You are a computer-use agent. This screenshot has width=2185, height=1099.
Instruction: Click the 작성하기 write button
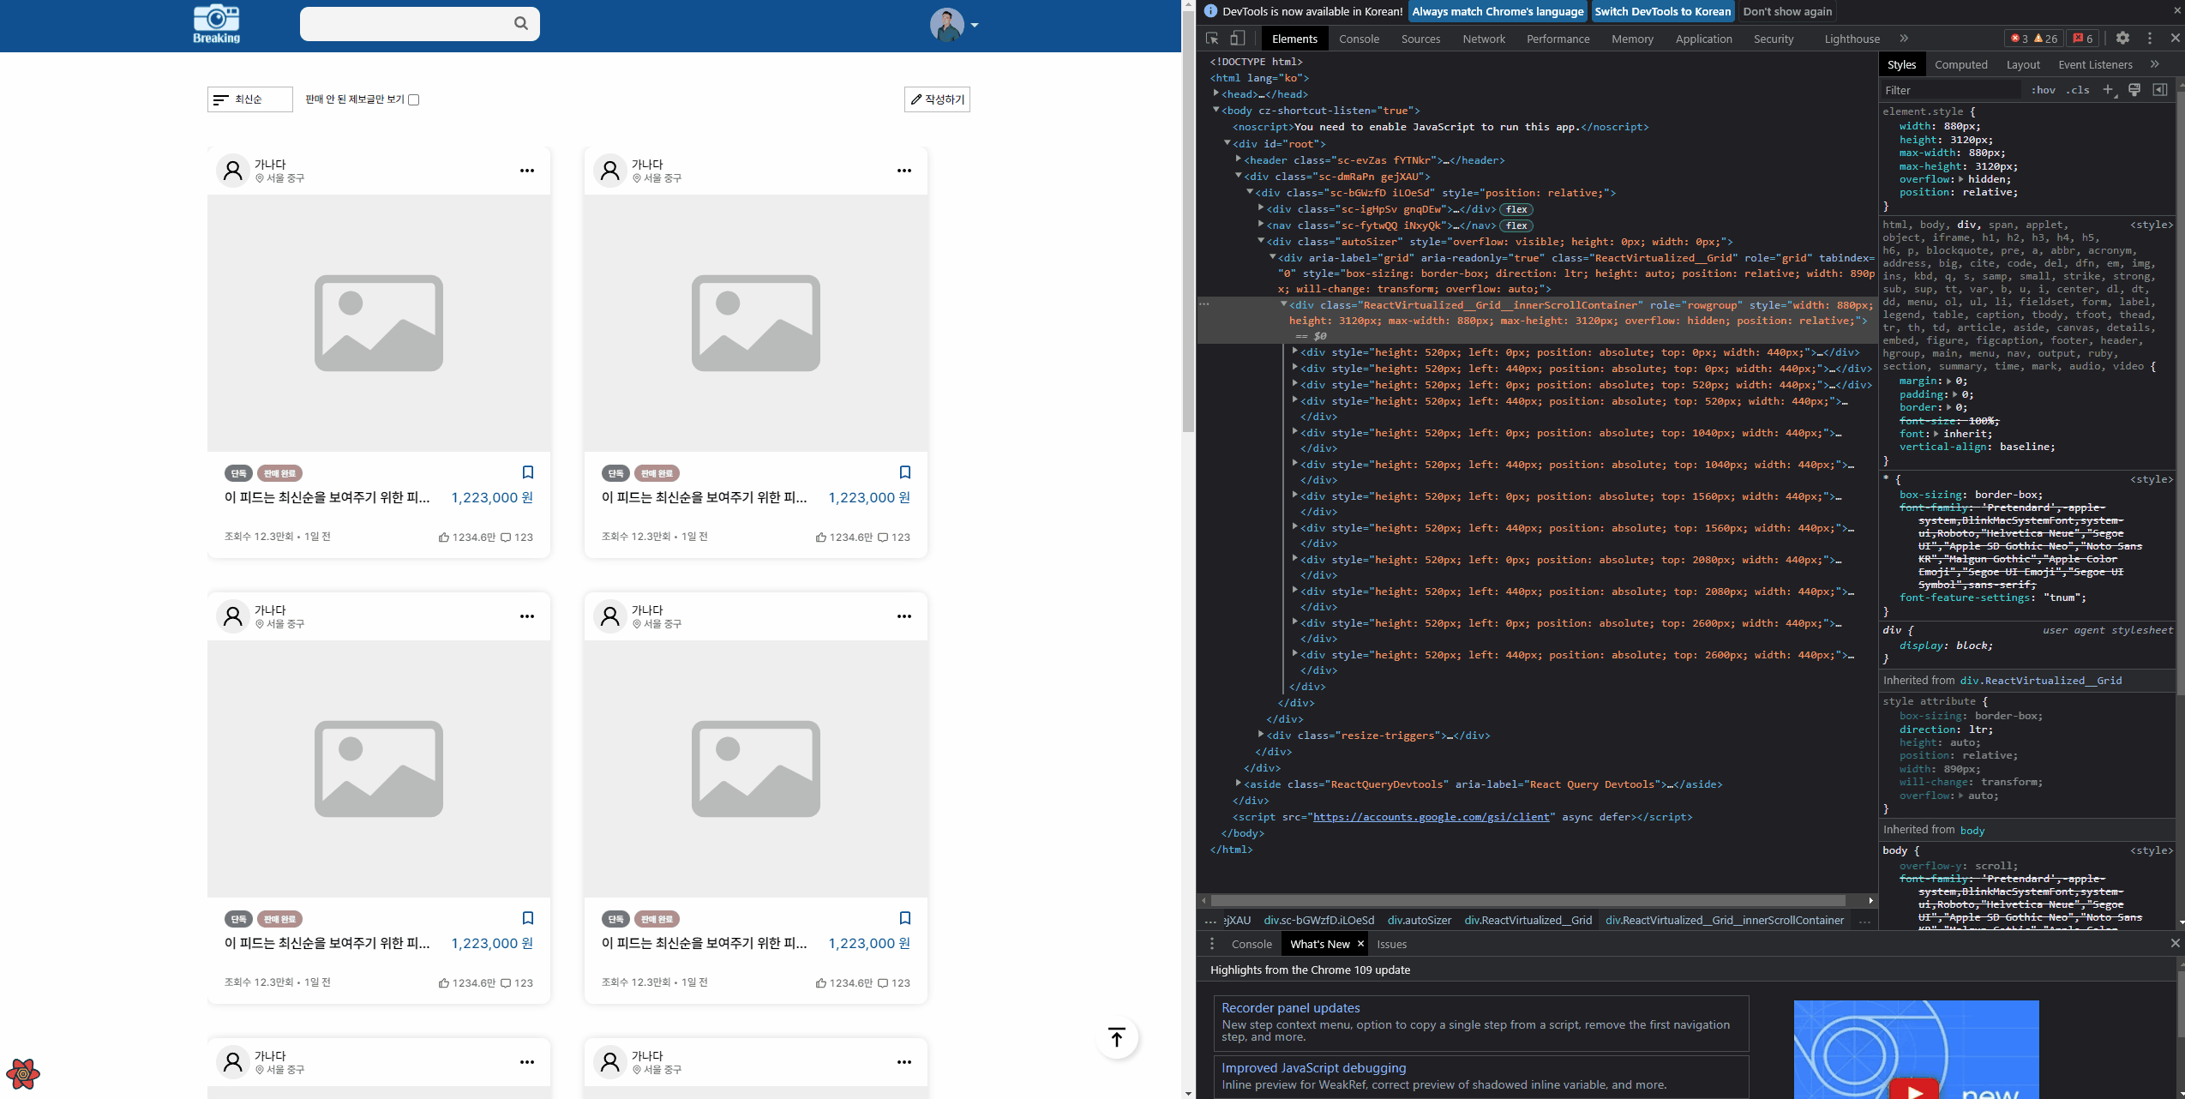(x=937, y=99)
